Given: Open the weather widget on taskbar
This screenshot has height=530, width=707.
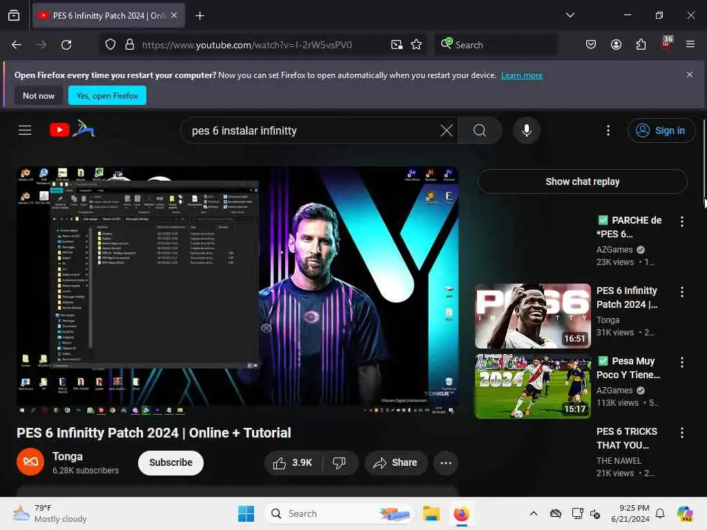Looking at the screenshot, I should click(50, 513).
